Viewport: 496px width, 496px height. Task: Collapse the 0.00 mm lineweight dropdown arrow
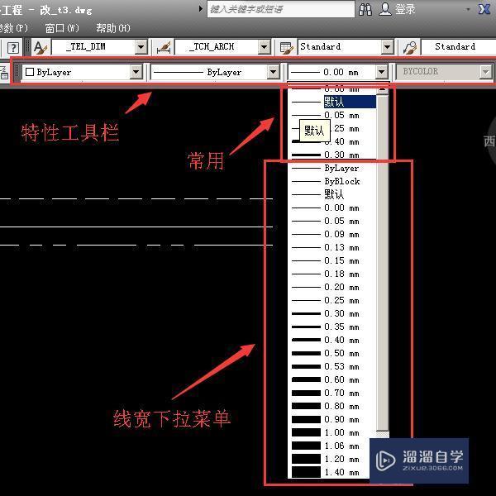coord(381,72)
